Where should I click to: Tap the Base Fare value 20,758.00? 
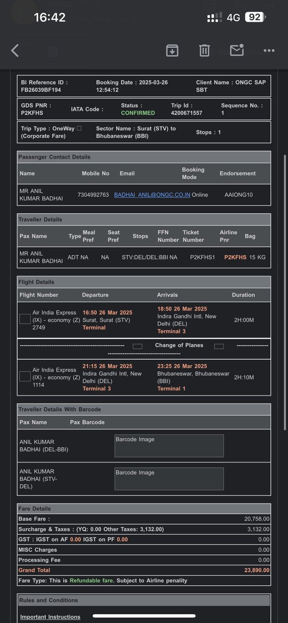click(x=257, y=519)
